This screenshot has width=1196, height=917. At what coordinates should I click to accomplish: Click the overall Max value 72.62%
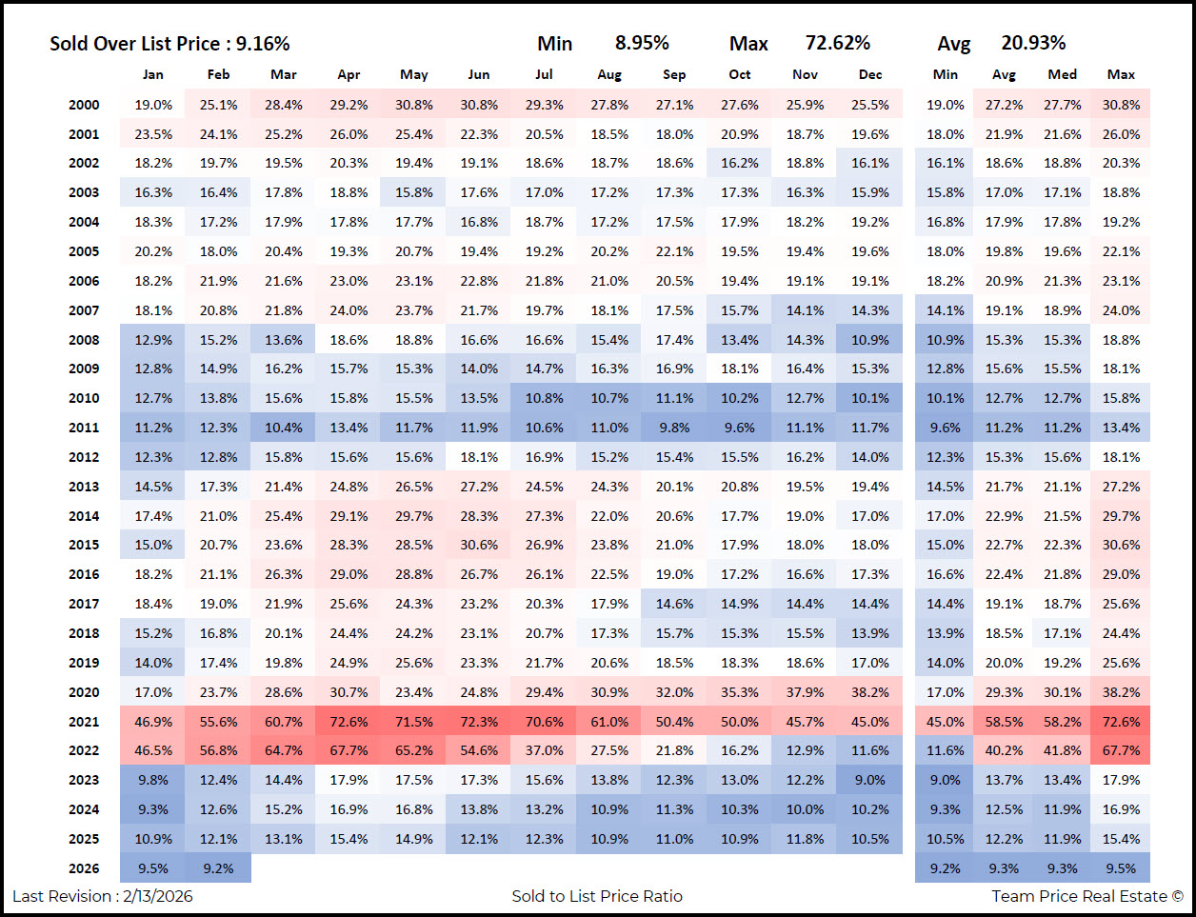[x=837, y=43]
